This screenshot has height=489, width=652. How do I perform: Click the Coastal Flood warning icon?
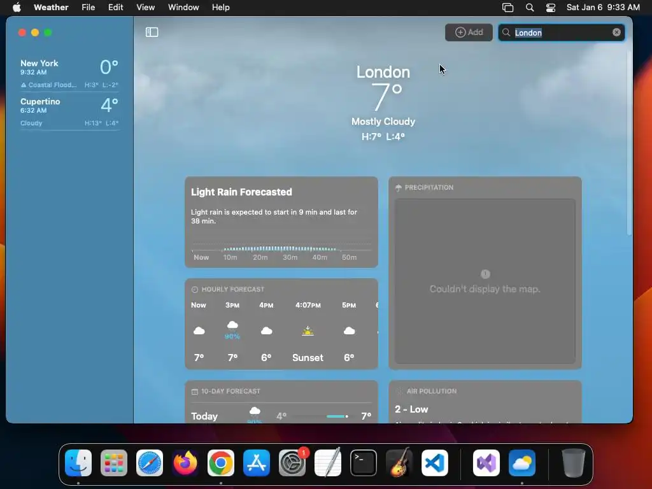(24, 85)
